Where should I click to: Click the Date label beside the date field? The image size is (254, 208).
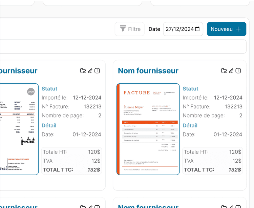154,29
